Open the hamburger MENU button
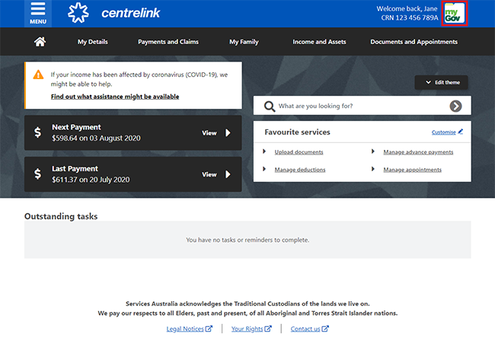Image resolution: width=495 pixels, height=356 pixels. tap(37, 13)
